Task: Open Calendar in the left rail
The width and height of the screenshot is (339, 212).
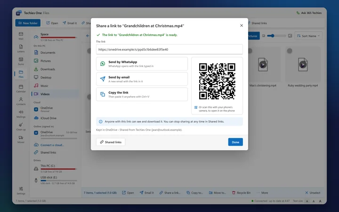Action: (x=21, y=89)
